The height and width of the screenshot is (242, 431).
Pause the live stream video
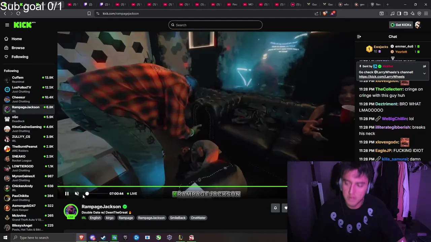[67, 194]
